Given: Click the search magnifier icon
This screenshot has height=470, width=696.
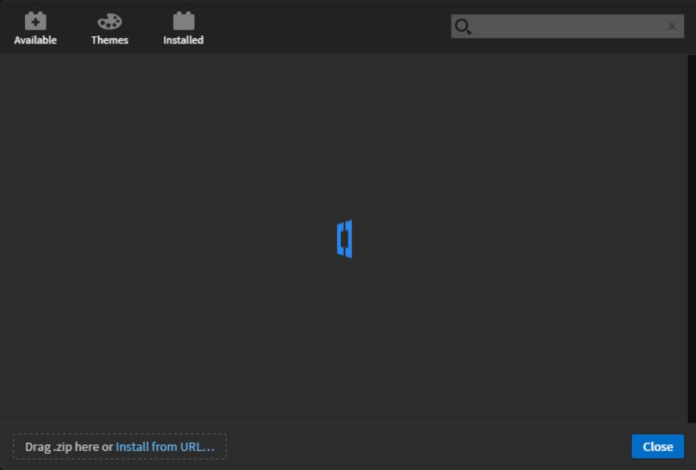Looking at the screenshot, I should 463,27.
